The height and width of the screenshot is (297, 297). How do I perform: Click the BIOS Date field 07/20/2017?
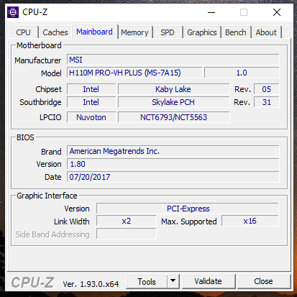(x=173, y=177)
